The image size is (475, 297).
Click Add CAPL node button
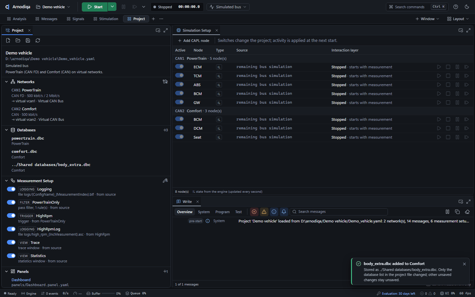(194, 41)
